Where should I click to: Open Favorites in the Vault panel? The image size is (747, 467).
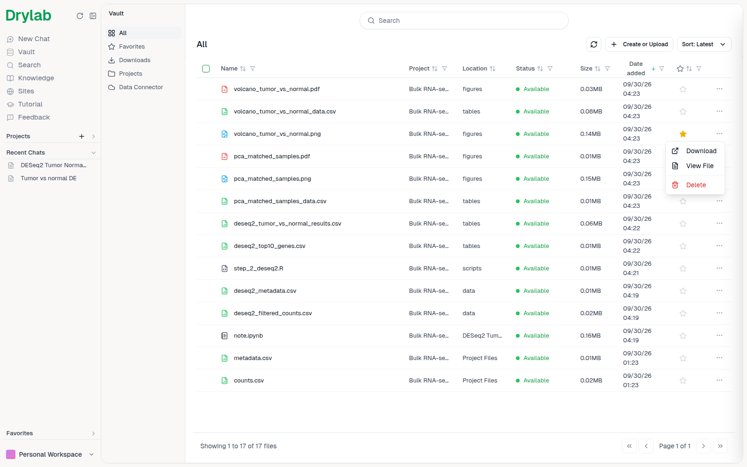point(143,47)
